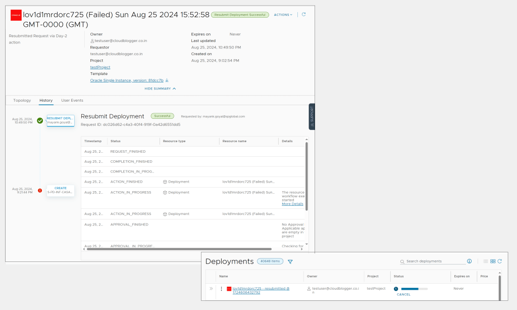
Task: Switch Deployments to list view
Action: pyautogui.click(x=486, y=261)
